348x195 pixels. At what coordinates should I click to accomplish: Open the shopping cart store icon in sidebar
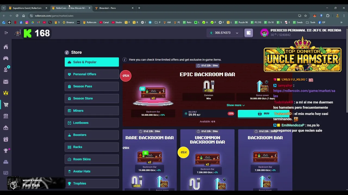coord(6,105)
